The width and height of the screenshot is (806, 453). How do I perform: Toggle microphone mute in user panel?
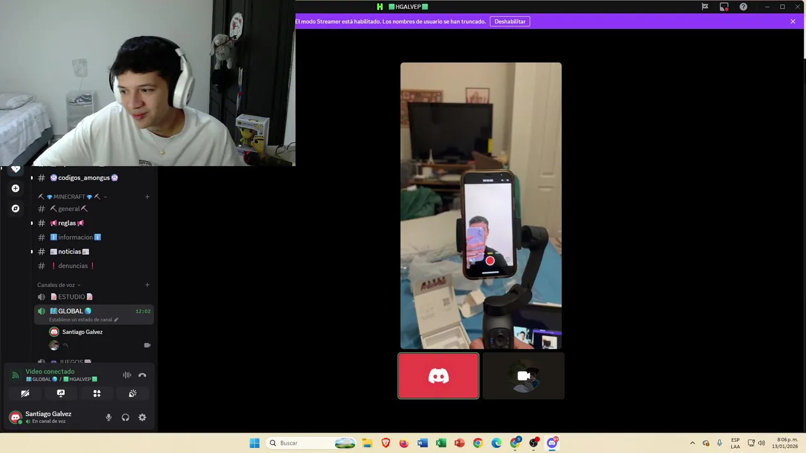[108, 417]
